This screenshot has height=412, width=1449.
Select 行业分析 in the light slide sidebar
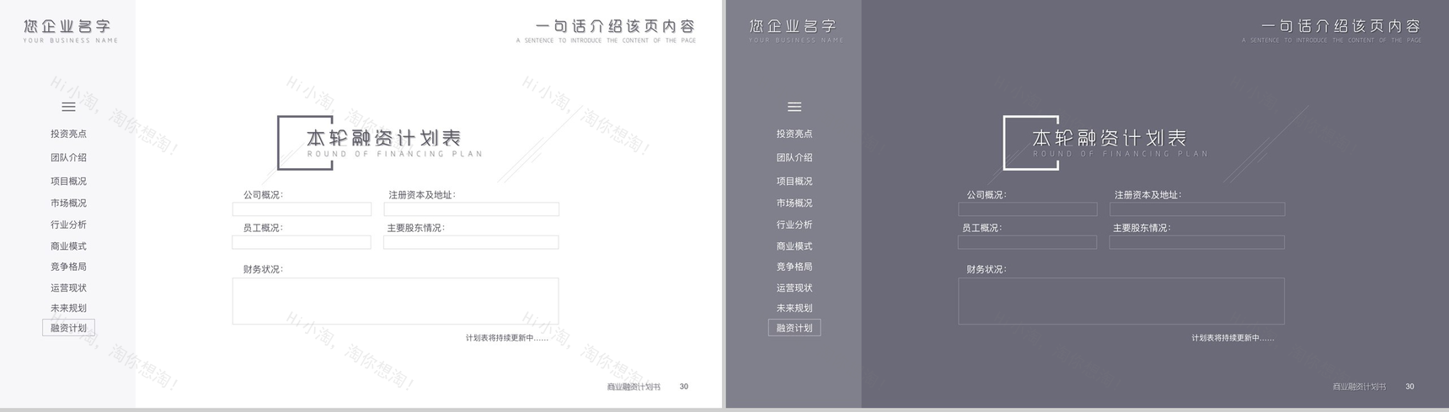68,224
